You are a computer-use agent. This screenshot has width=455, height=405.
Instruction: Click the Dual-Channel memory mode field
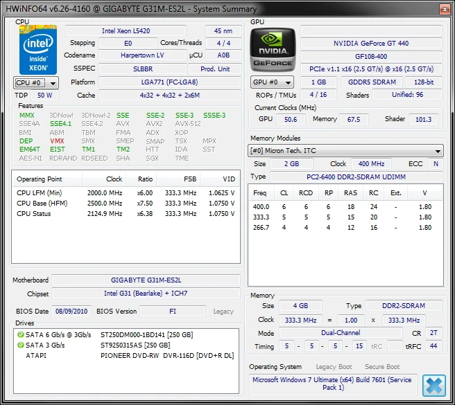tap(341, 333)
